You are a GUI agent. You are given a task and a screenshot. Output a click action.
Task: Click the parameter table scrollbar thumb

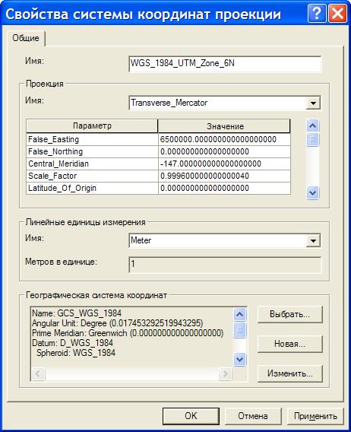click(x=312, y=139)
